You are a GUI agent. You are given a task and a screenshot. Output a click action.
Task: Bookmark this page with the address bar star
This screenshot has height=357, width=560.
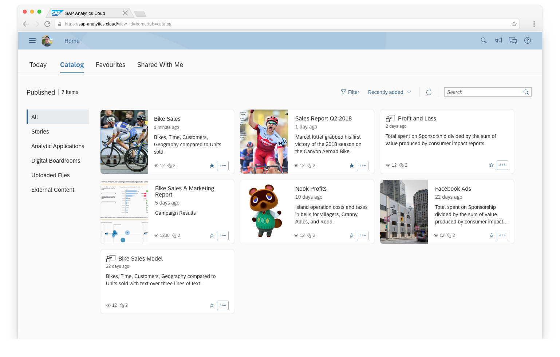[514, 24]
